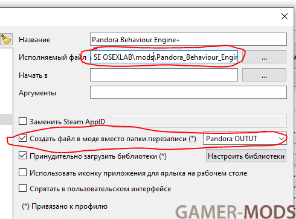This screenshot has height=219, width=296.
Task: Click the Настроить библиотеки button
Action: tap(246, 156)
